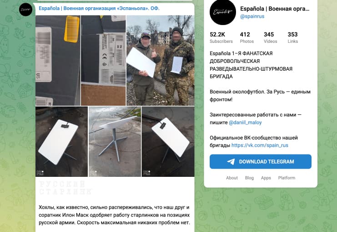Open the Apps footer link
The image size is (337, 232).
click(x=266, y=178)
